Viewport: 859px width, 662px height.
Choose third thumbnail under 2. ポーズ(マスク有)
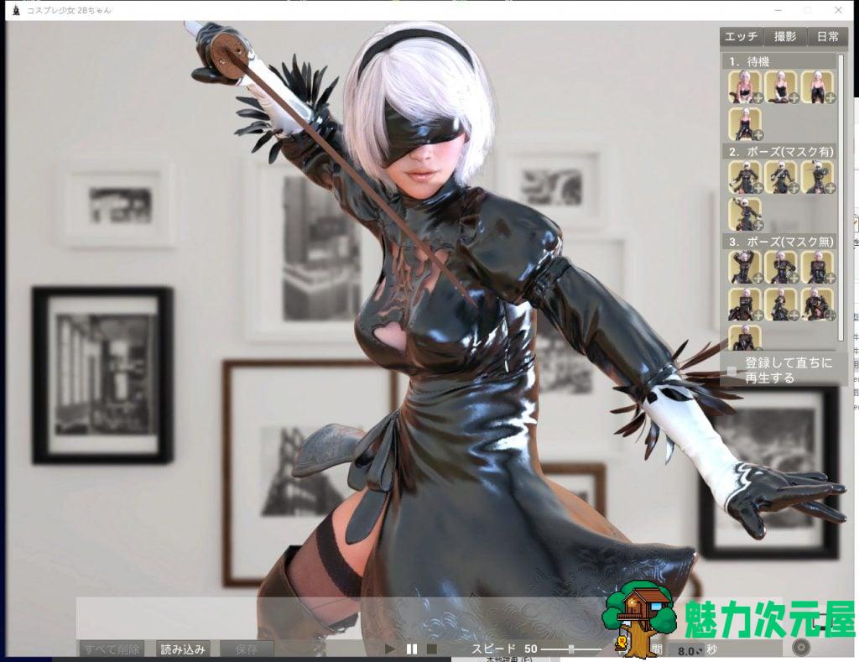[818, 177]
